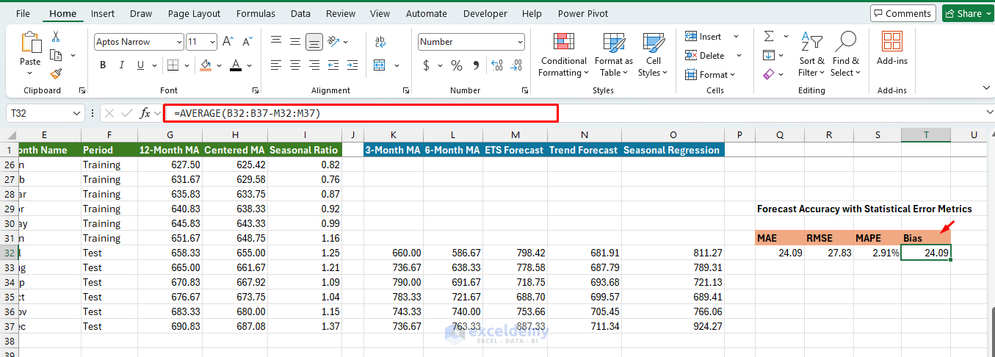Click the Fill down icon in Editing group
Viewport: 995px width, 357px height.
point(769,55)
